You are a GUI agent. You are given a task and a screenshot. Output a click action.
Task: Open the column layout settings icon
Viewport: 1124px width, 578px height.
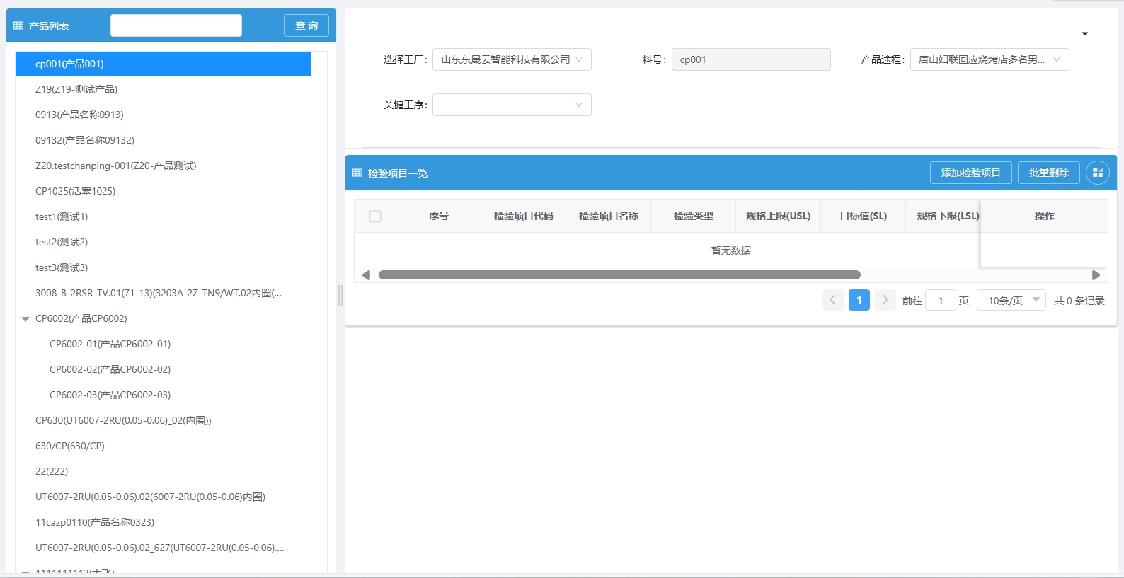coord(1098,173)
